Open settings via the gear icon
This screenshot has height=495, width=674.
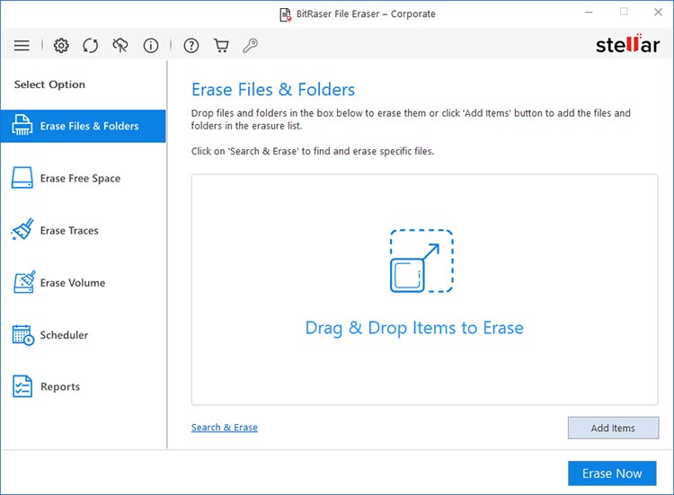[61, 45]
